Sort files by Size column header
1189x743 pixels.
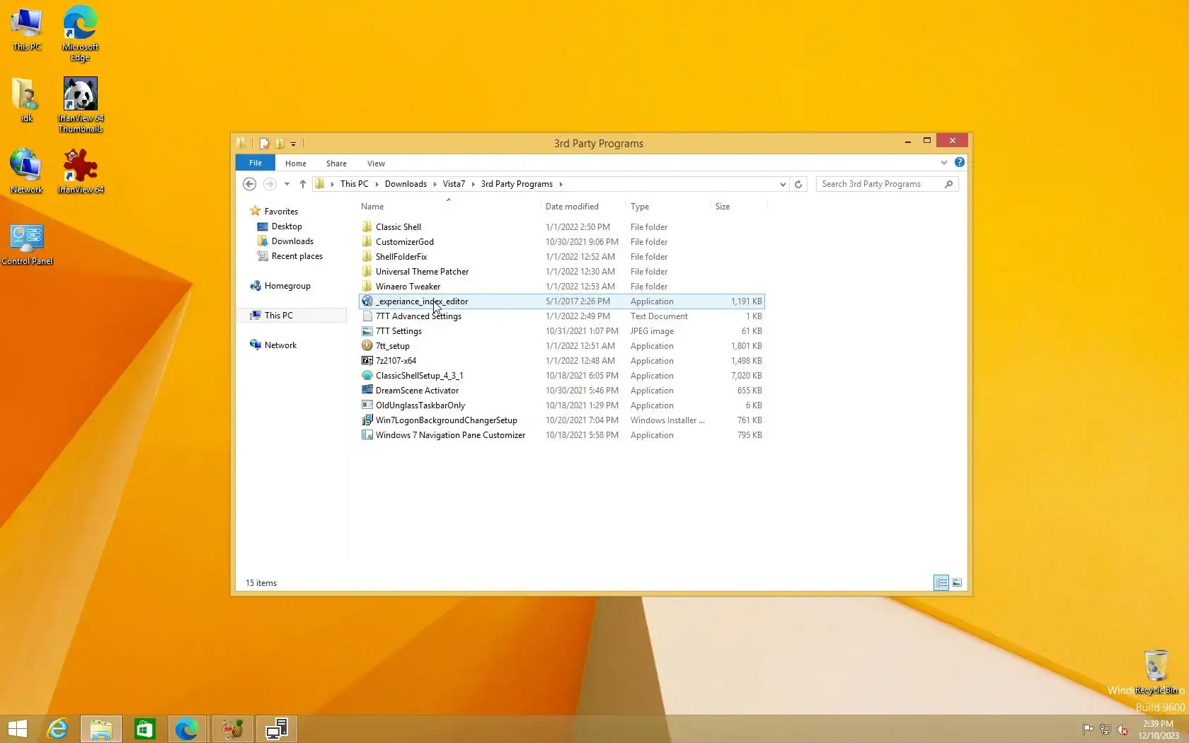click(x=739, y=207)
